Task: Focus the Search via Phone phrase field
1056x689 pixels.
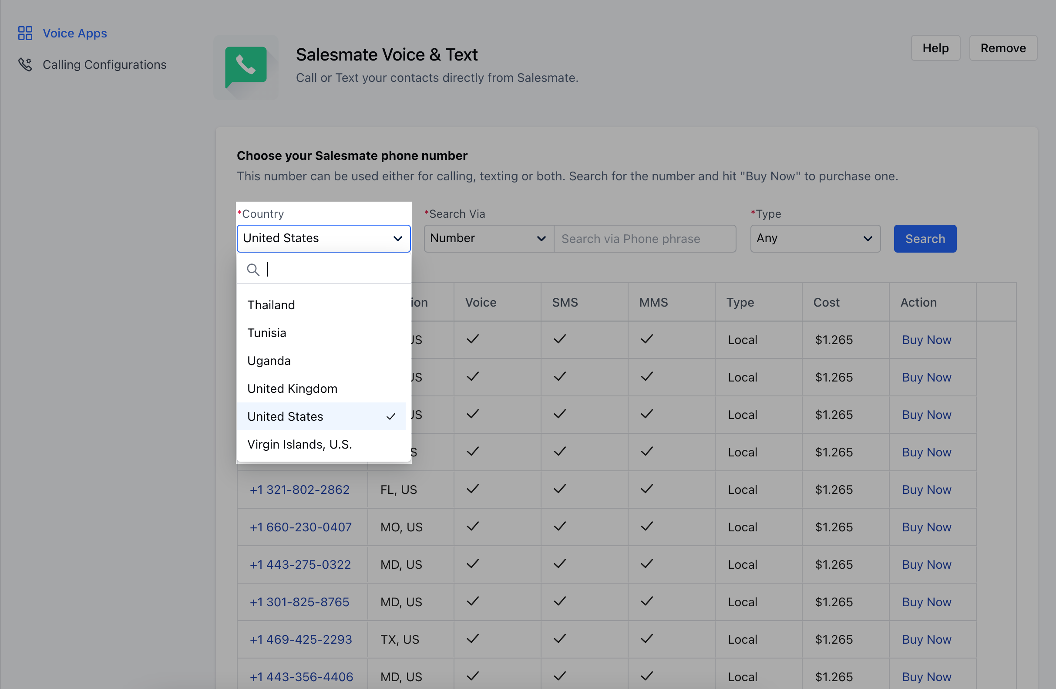Action: coord(644,239)
